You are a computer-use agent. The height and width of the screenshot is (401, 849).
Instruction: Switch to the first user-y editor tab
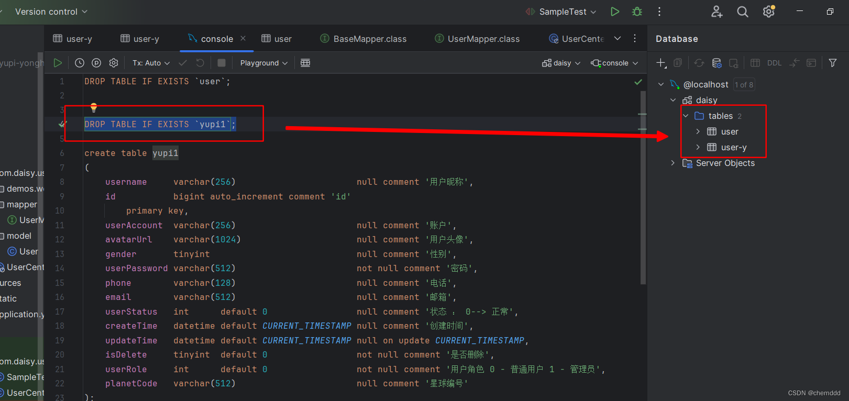(73, 38)
